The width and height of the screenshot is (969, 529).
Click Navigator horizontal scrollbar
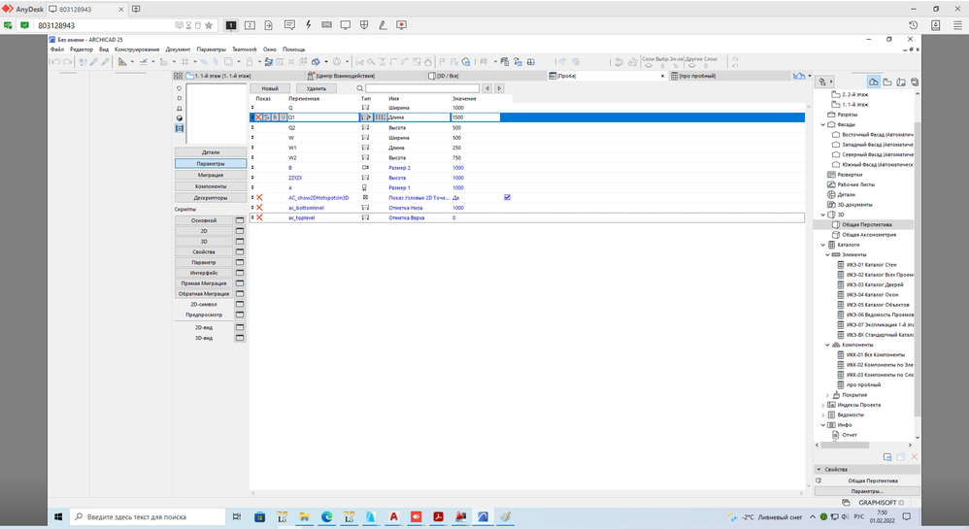[846, 445]
